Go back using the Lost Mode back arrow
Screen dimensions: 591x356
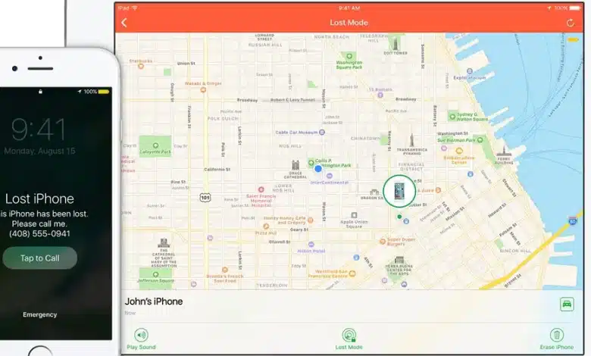pyautogui.click(x=124, y=23)
